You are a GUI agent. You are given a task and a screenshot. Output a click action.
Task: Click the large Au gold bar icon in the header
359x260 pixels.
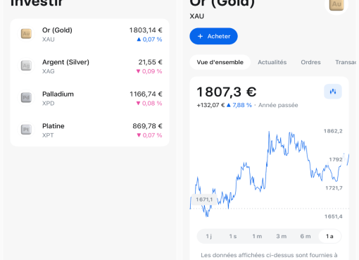(336, 5)
